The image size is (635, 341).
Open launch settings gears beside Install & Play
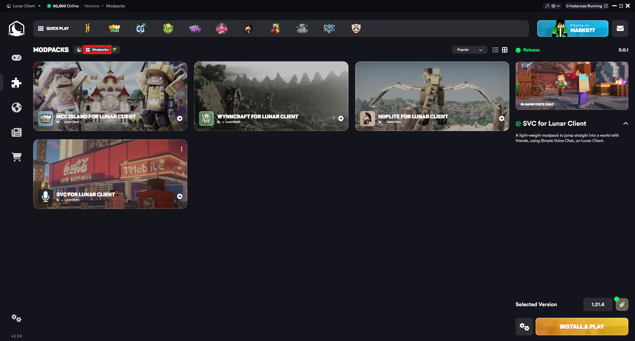(x=524, y=327)
